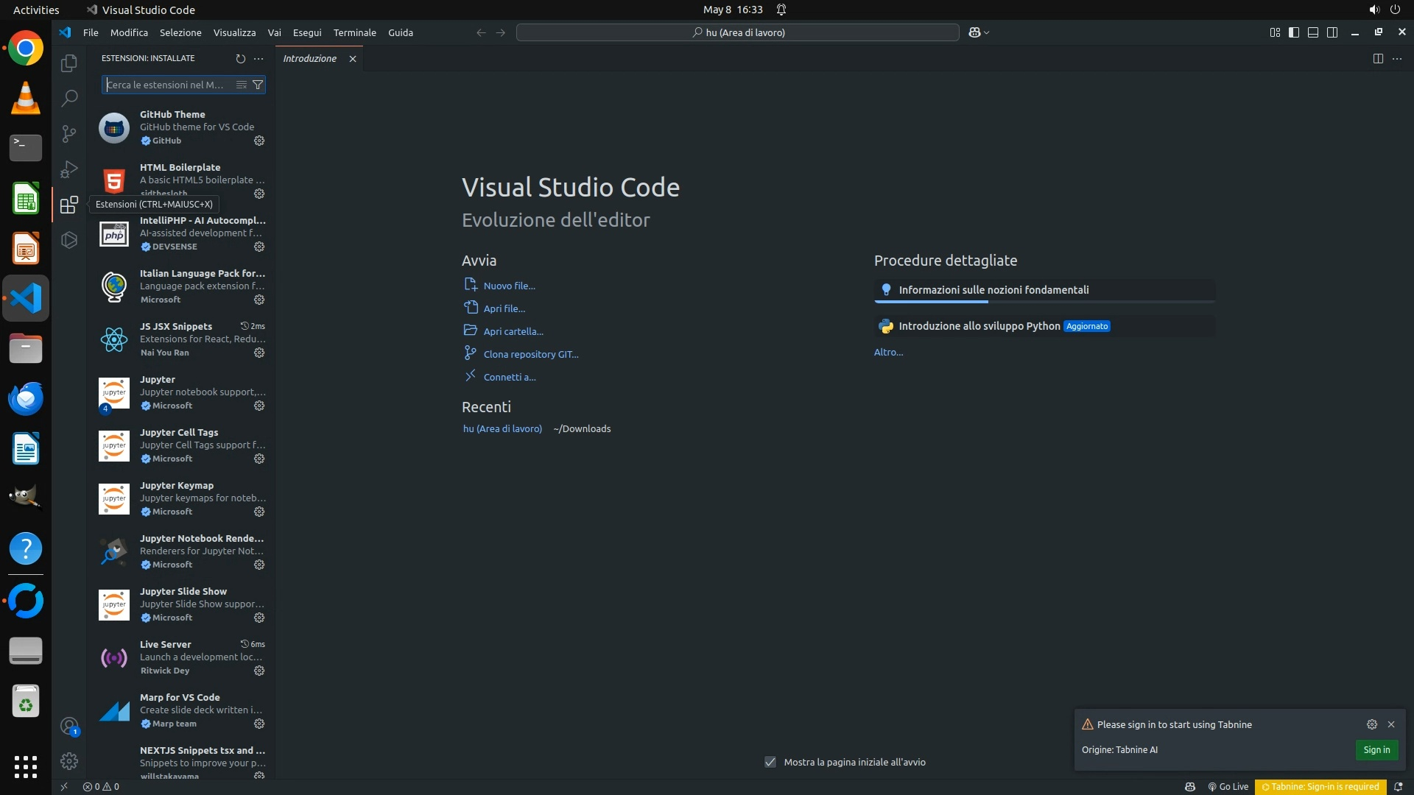Click the Tabnine Sign in button
Viewport: 1414px width, 795px height.
[x=1376, y=749]
